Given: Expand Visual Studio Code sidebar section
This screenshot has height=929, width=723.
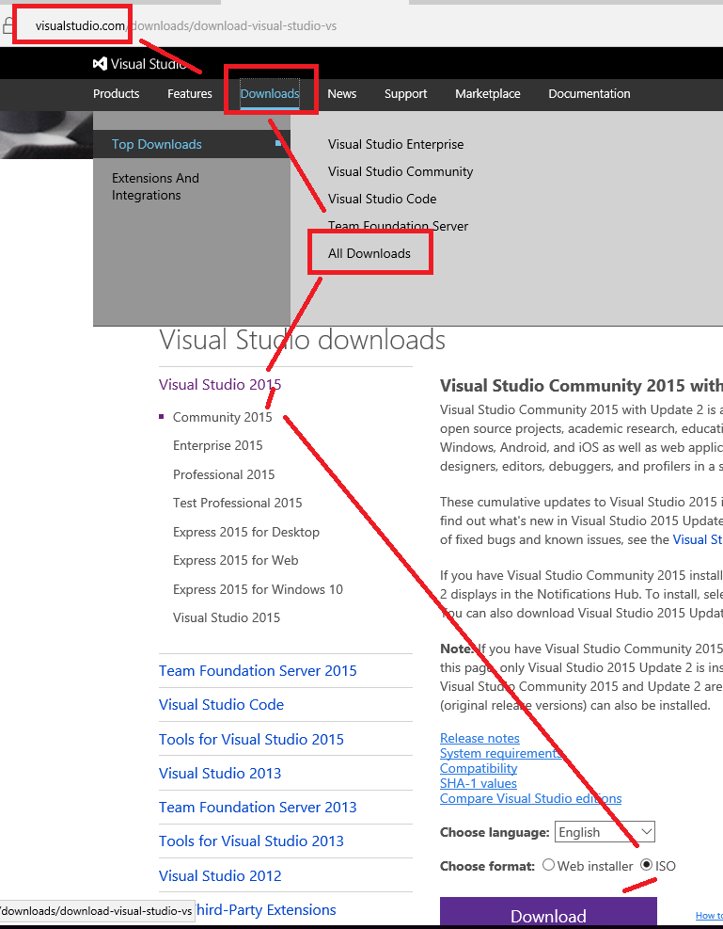Looking at the screenshot, I should (x=221, y=704).
